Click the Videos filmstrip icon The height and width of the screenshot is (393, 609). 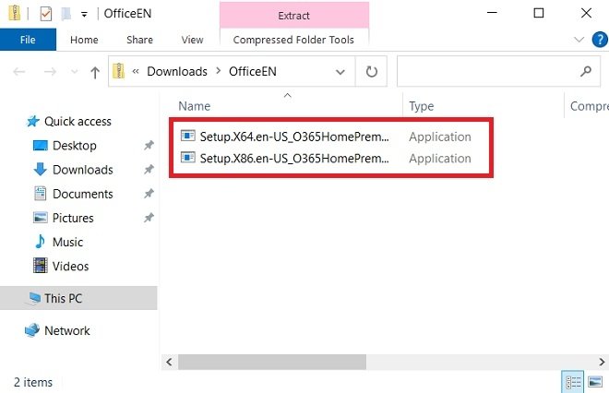(41, 266)
